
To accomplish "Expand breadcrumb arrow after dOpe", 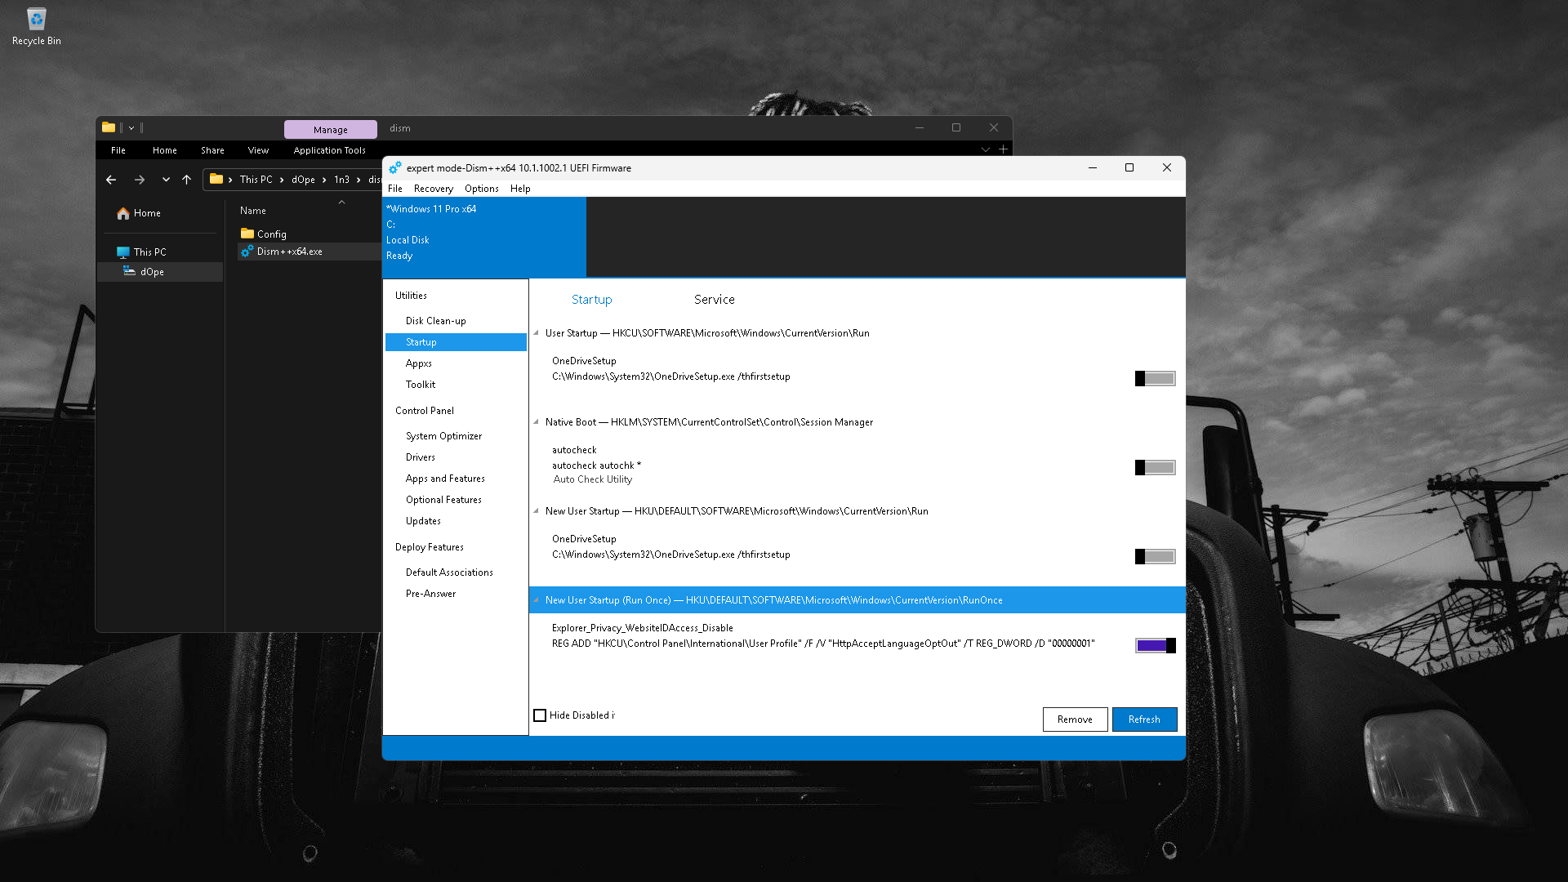I will (324, 180).
